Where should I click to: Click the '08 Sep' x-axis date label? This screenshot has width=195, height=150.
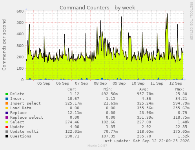[x=100, y=83]
